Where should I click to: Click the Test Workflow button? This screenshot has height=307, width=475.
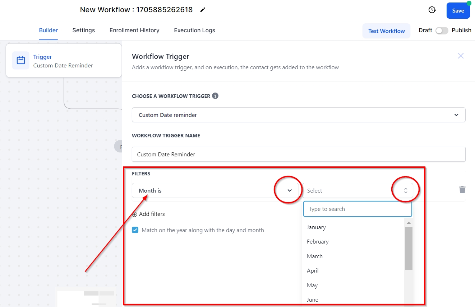(x=386, y=31)
